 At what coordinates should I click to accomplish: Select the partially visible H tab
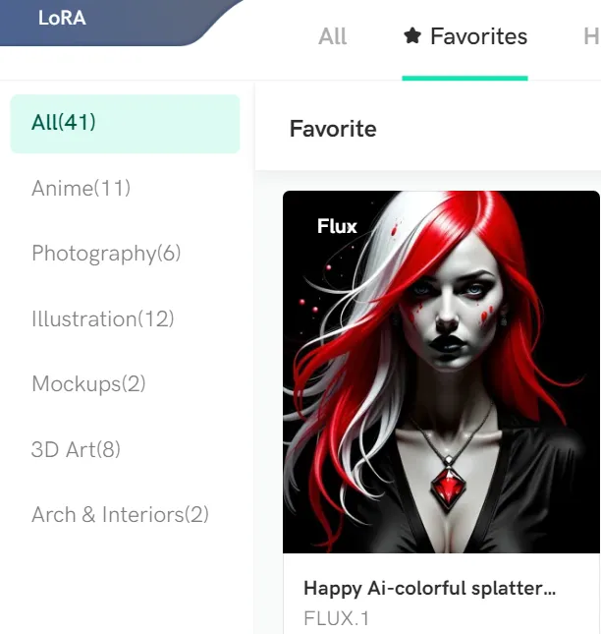coord(592,36)
